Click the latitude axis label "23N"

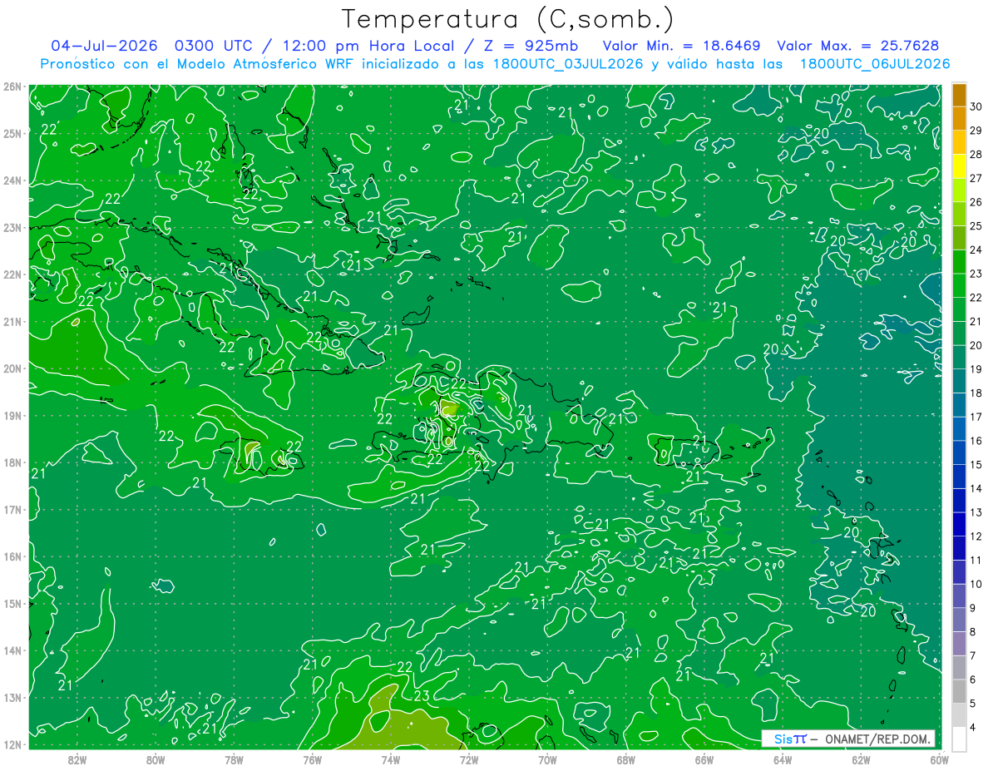pos(12,227)
